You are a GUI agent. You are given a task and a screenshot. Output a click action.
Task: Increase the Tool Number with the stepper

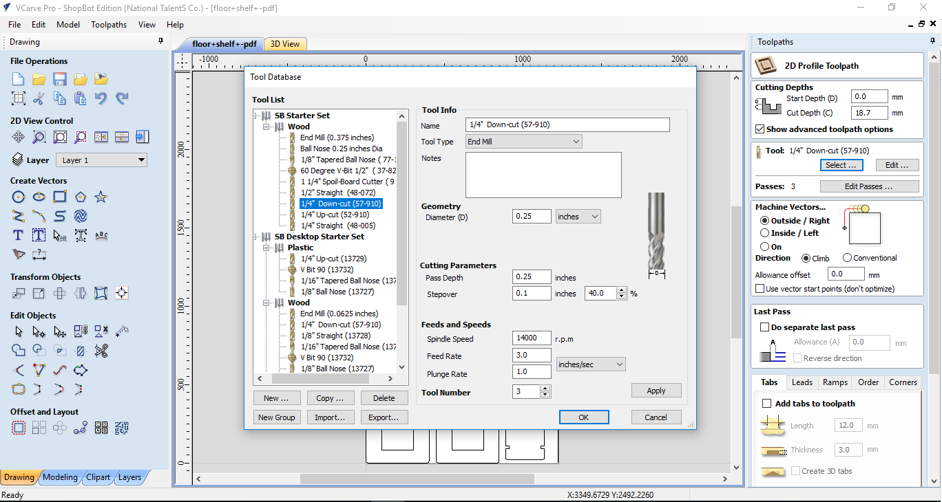click(x=545, y=389)
